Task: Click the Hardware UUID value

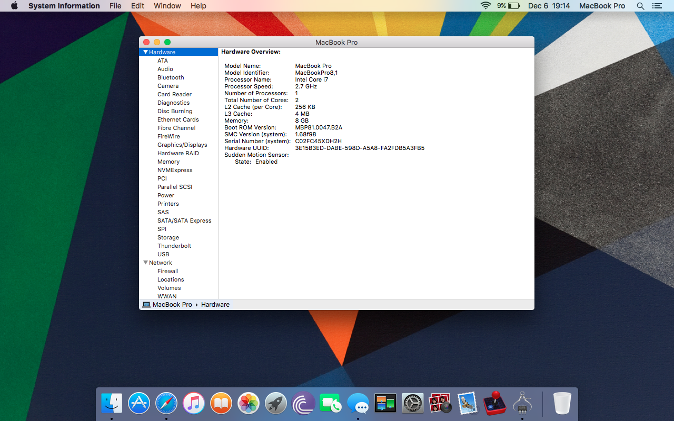Action: pos(360,148)
